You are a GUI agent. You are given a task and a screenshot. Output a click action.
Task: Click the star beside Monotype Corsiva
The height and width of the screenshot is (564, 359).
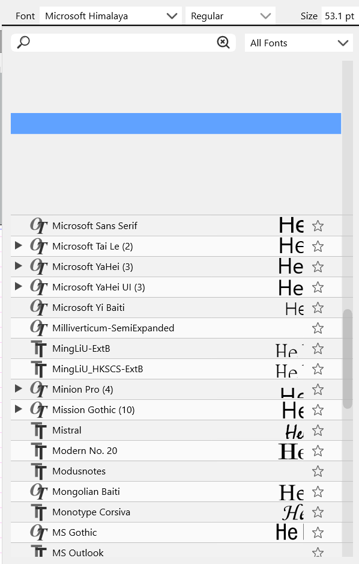[x=318, y=512]
